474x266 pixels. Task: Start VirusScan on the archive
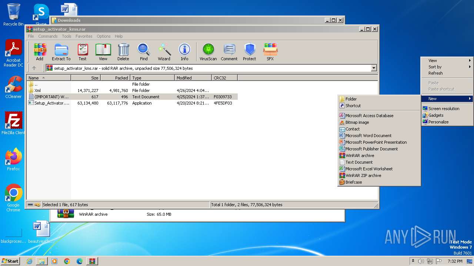(x=208, y=52)
